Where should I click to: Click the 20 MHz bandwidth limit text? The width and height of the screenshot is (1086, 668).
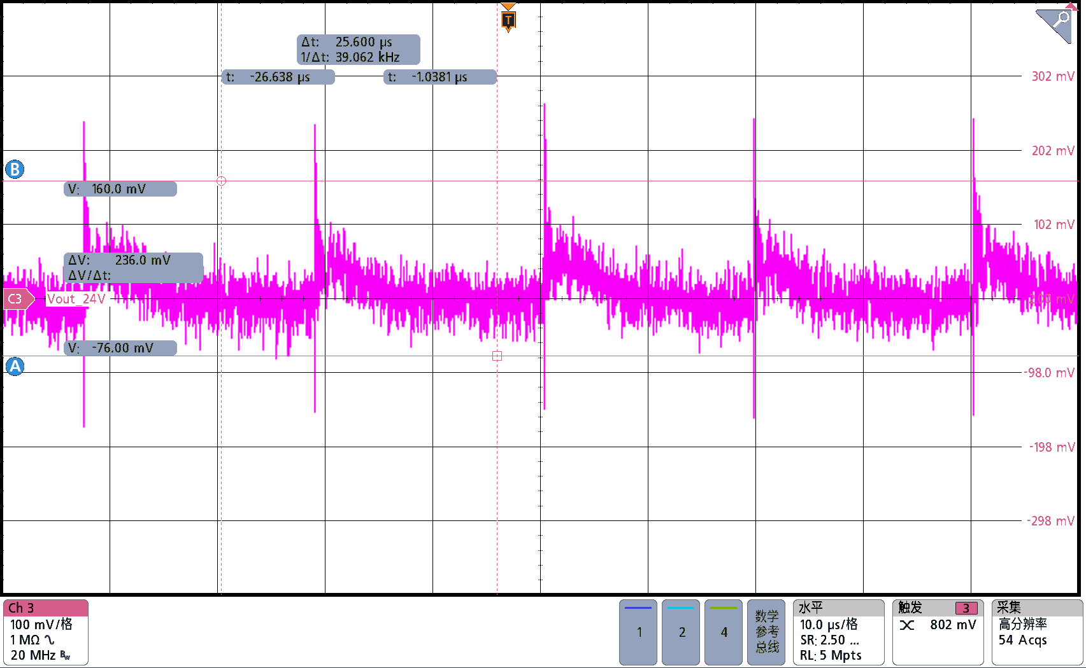[34, 655]
